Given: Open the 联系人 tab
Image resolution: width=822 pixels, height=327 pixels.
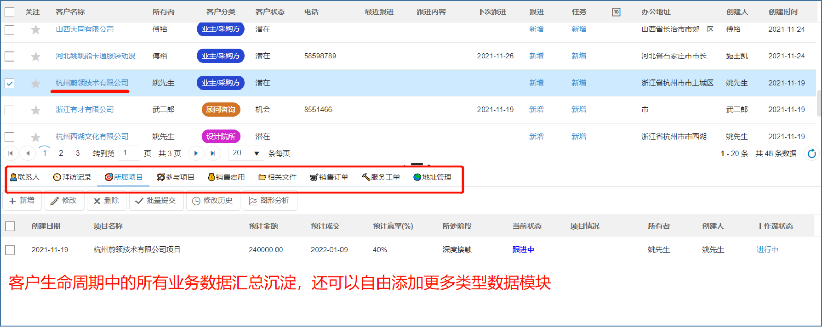Looking at the screenshot, I should (25, 177).
